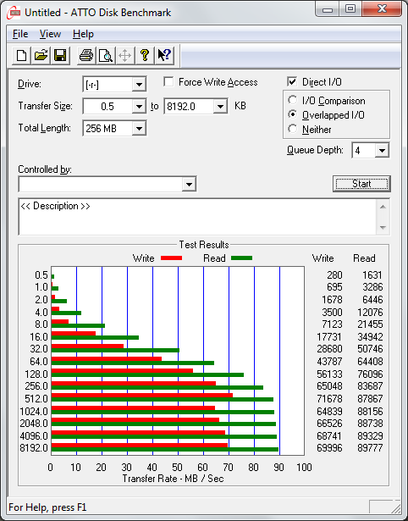Click the 1024.0 transfer size row label
Screen dimensions: 408x521
click(34, 412)
